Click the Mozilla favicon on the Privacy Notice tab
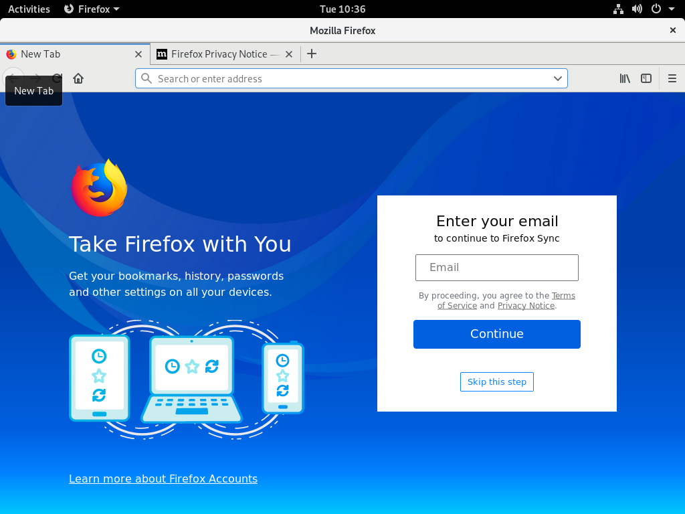Screen dimensions: 685x514 coord(162,54)
